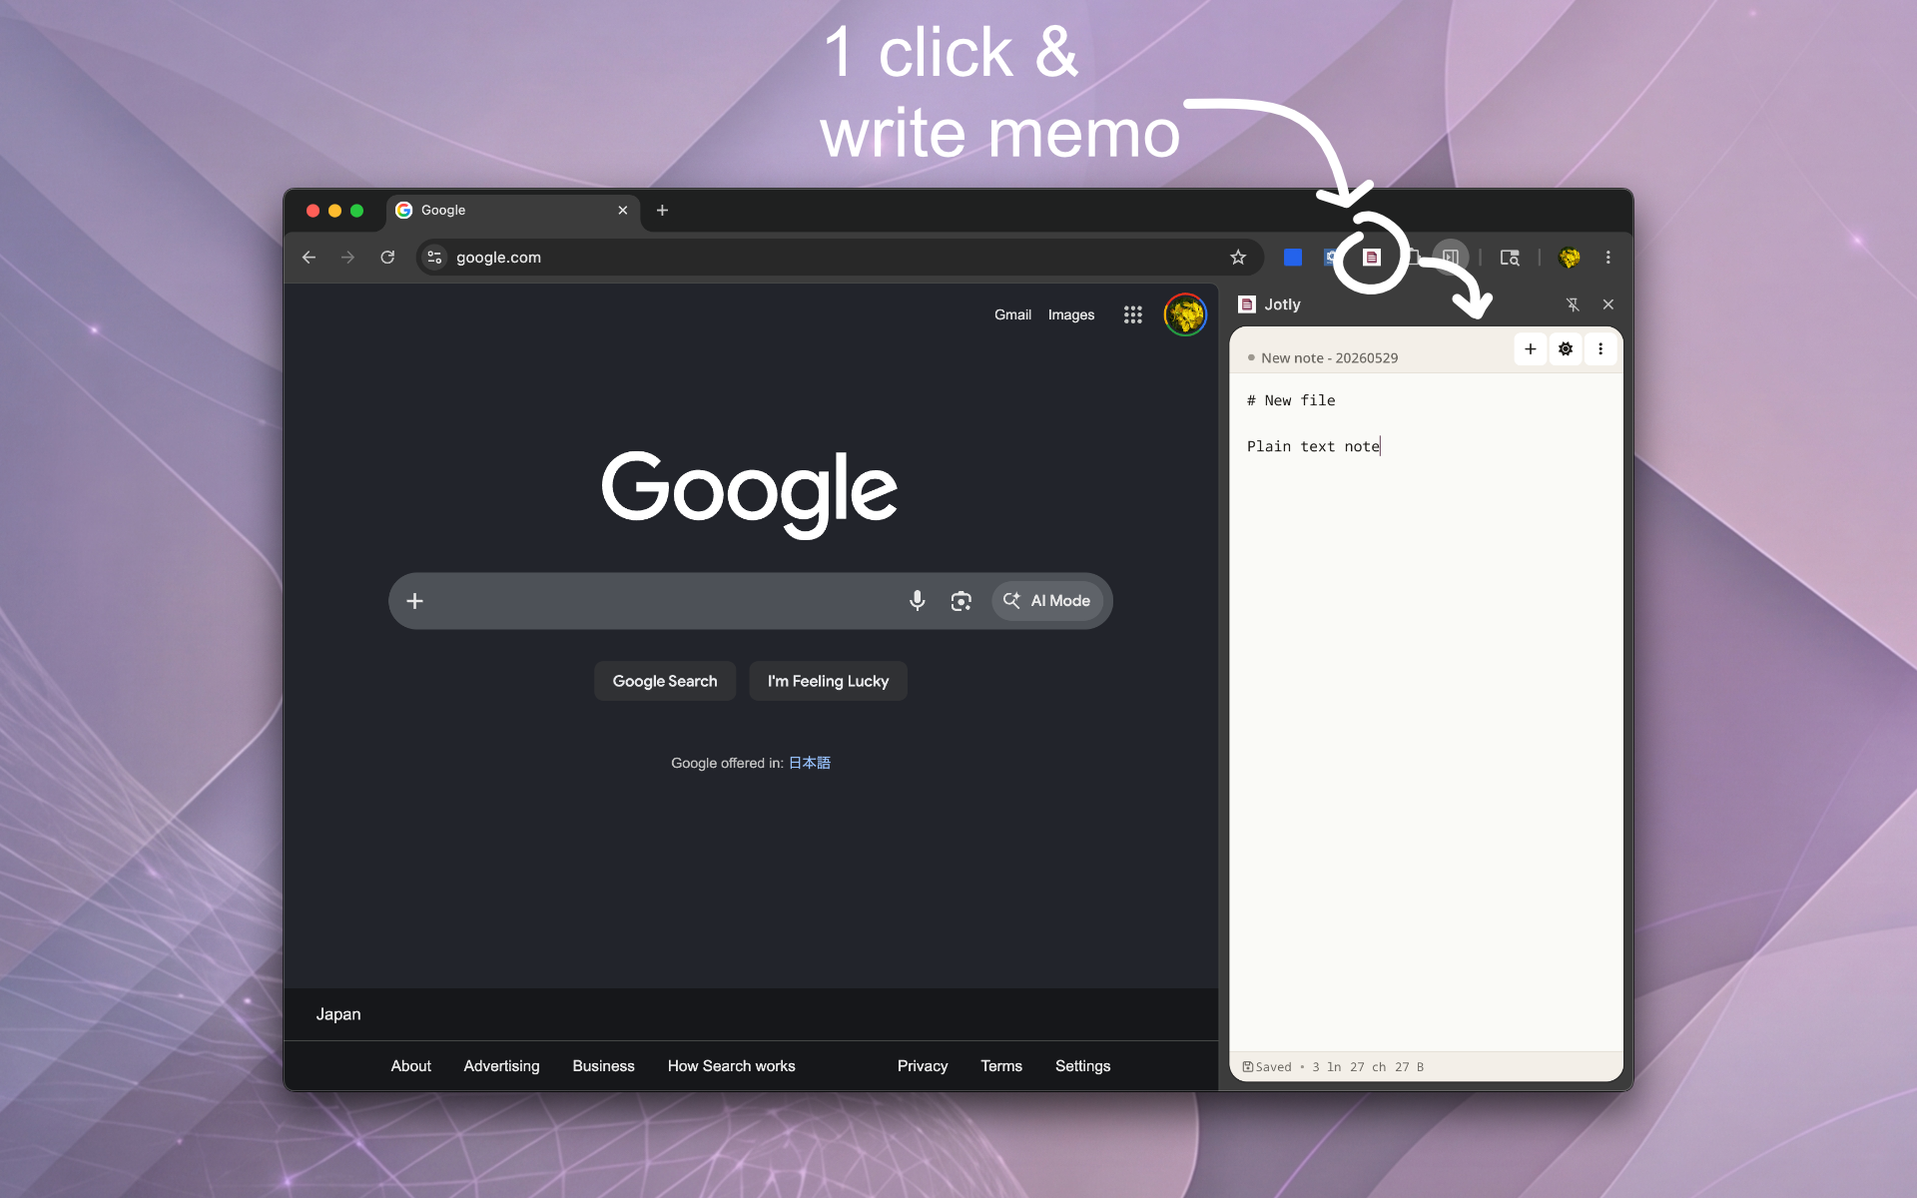Click the Google Search button
The width and height of the screenshot is (1917, 1198).
pos(665,681)
